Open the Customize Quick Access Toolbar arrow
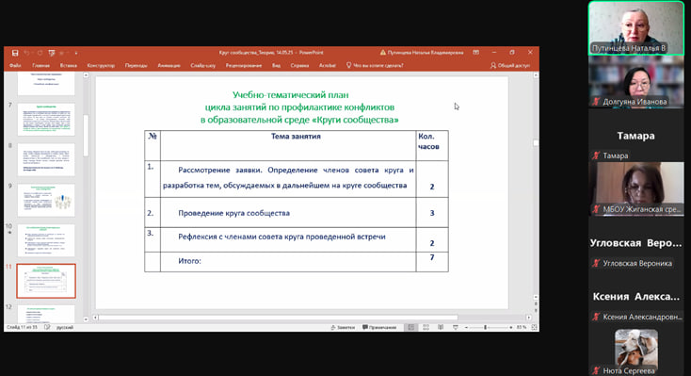Viewport: 691px width, 376px height. pos(76,53)
